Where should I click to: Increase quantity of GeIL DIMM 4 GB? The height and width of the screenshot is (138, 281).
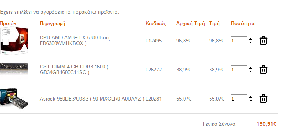point(250,68)
